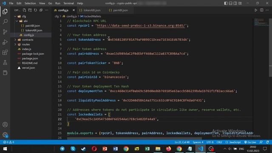Viewport: 272px width, 153px height.
Task: Open the View menu
Action: 42,3
